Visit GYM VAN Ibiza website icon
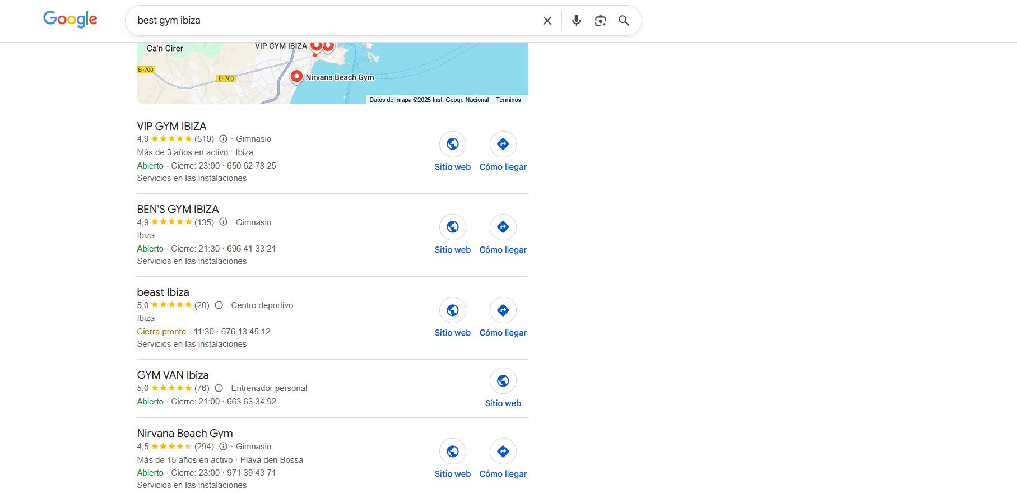Screen dimensions: 1017x493 tap(503, 381)
